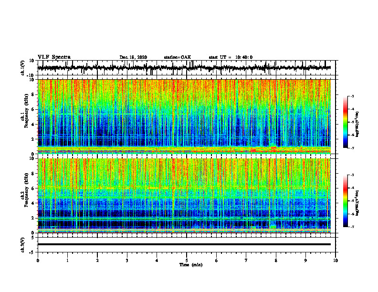
Task: Click the ch.1 color scale bar
Action: [x=345, y=122]
